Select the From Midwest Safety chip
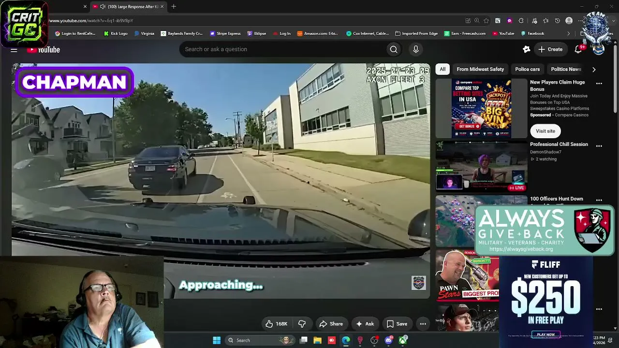This screenshot has width=619, height=348. (x=480, y=69)
